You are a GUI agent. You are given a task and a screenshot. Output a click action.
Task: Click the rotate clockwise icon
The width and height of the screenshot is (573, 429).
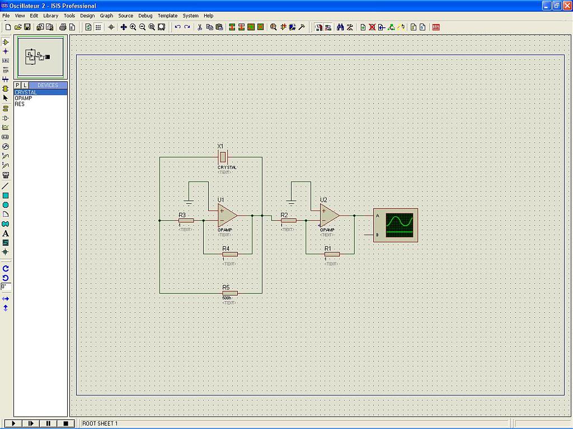pos(6,268)
